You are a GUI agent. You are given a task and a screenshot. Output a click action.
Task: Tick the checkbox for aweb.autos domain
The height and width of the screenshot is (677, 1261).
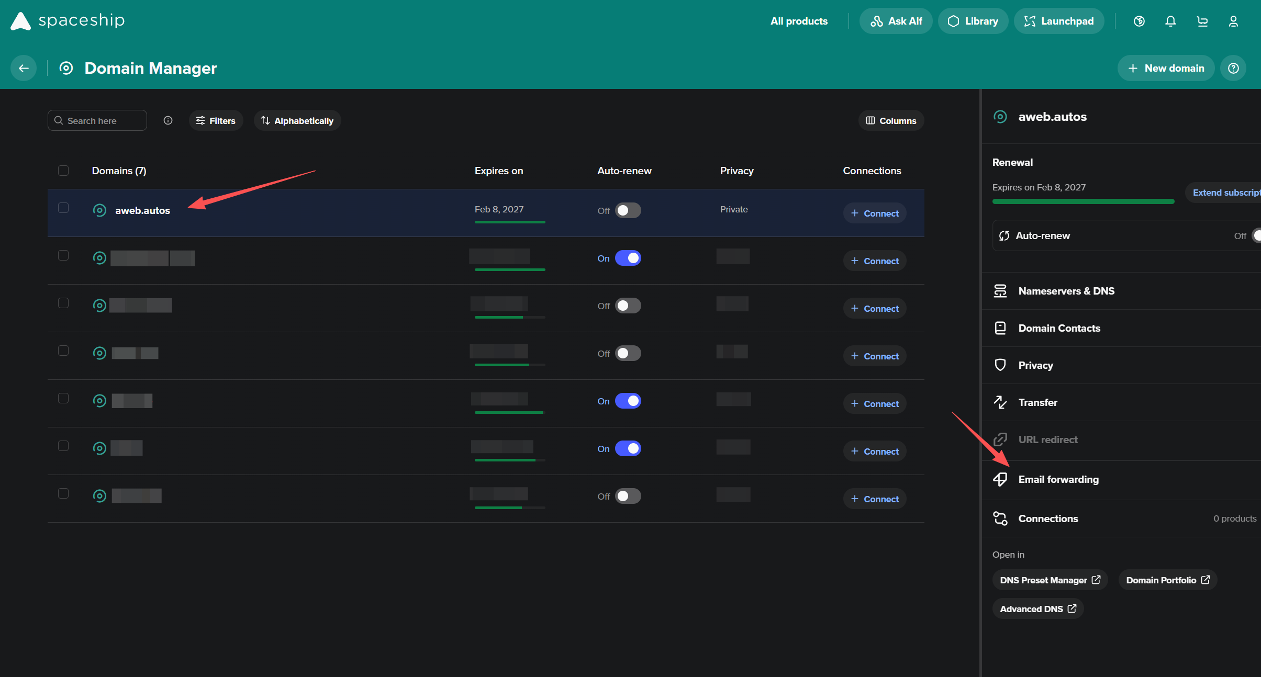[x=63, y=208]
